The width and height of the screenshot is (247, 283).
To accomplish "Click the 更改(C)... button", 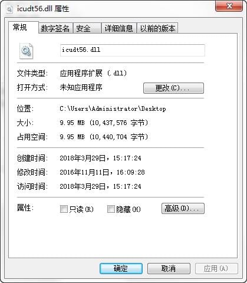I will coord(173,88).
